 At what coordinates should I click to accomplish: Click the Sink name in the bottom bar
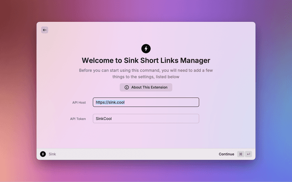(52, 154)
